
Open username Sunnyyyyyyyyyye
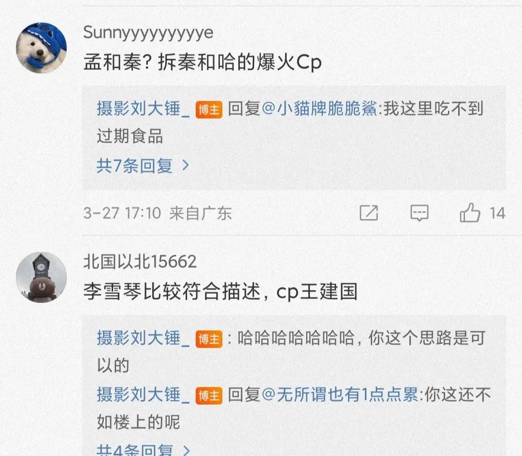(148, 33)
